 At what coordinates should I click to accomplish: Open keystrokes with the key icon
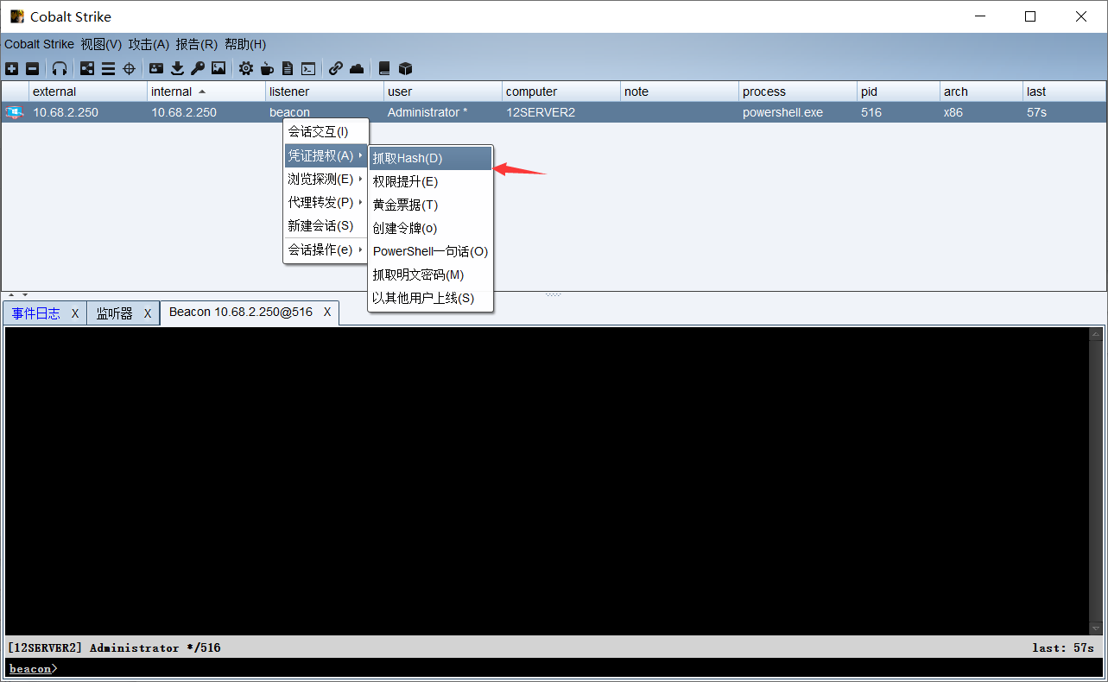(x=198, y=68)
